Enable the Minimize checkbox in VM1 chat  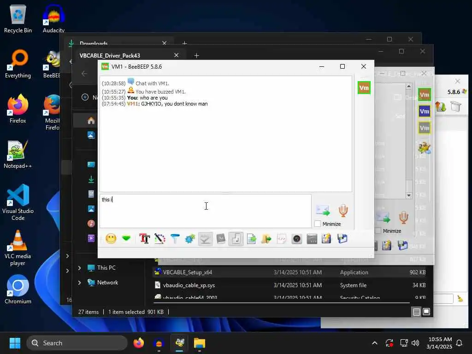click(x=317, y=224)
